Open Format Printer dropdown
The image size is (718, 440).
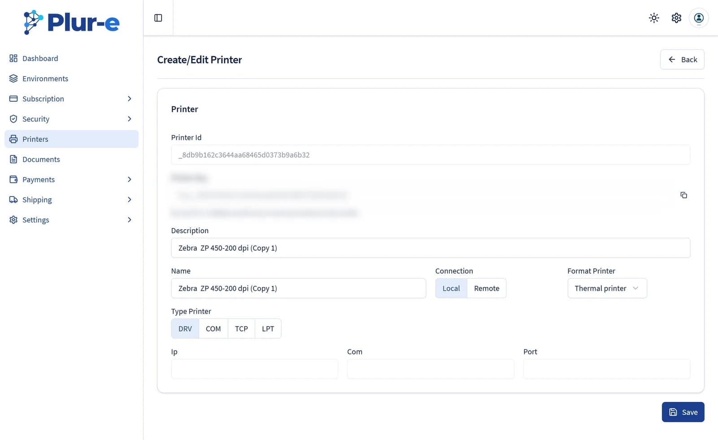(607, 288)
